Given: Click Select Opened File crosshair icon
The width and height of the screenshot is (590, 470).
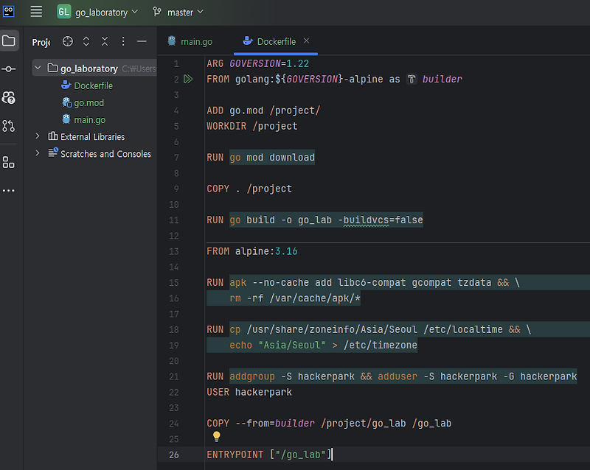Looking at the screenshot, I should pyautogui.click(x=67, y=41).
